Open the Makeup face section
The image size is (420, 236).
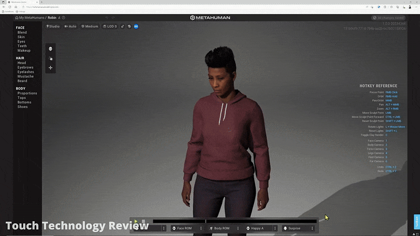coord(24,50)
